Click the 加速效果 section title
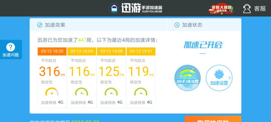This screenshot has width=271, height=122. [x=55, y=25]
